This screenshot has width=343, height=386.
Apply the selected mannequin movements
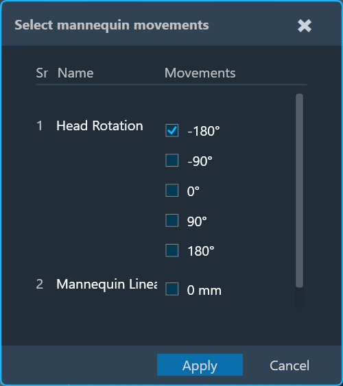[x=200, y=365]
